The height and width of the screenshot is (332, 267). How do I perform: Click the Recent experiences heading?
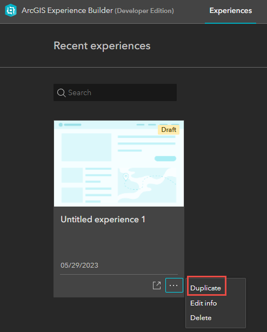click(102, 46)
